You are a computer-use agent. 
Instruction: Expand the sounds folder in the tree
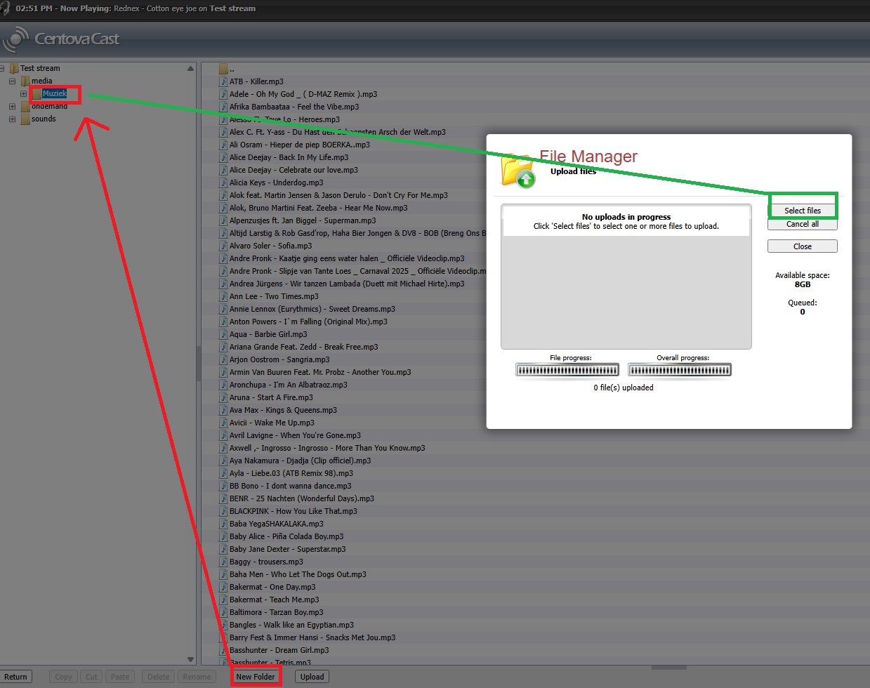click(12, 119)
